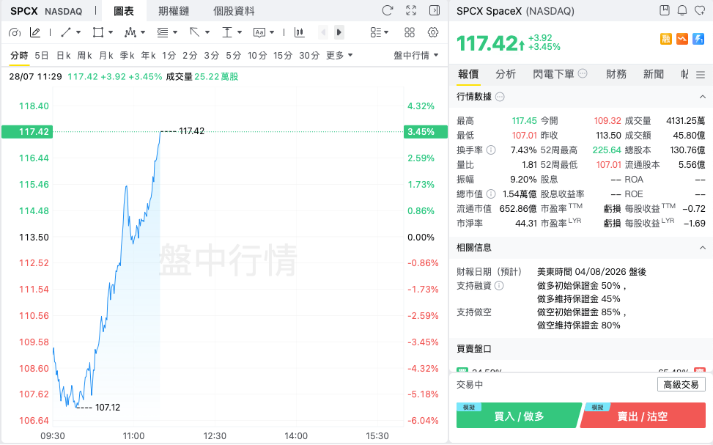Open the text annotation tool dropdown arrow

pyautogui.click(x=272, y=32)
